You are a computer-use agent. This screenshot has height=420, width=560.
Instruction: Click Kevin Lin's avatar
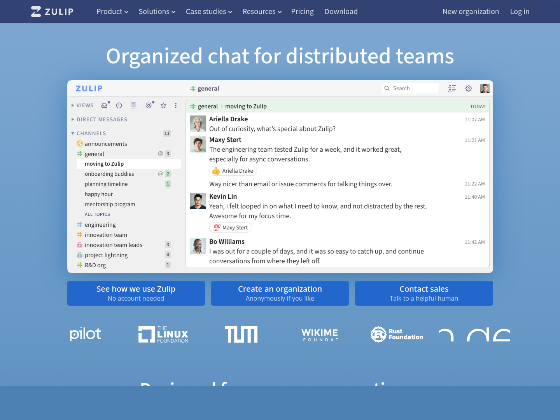[x=198, y=201]
